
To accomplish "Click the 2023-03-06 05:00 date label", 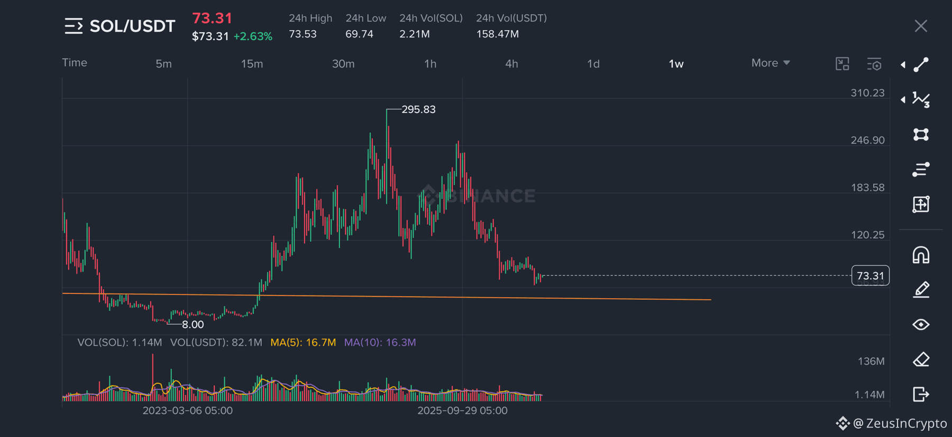I will click(187, 410).
